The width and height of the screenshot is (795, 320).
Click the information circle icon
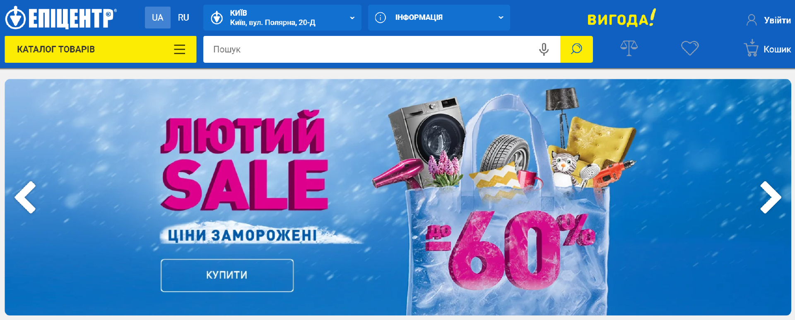point(380,18)
